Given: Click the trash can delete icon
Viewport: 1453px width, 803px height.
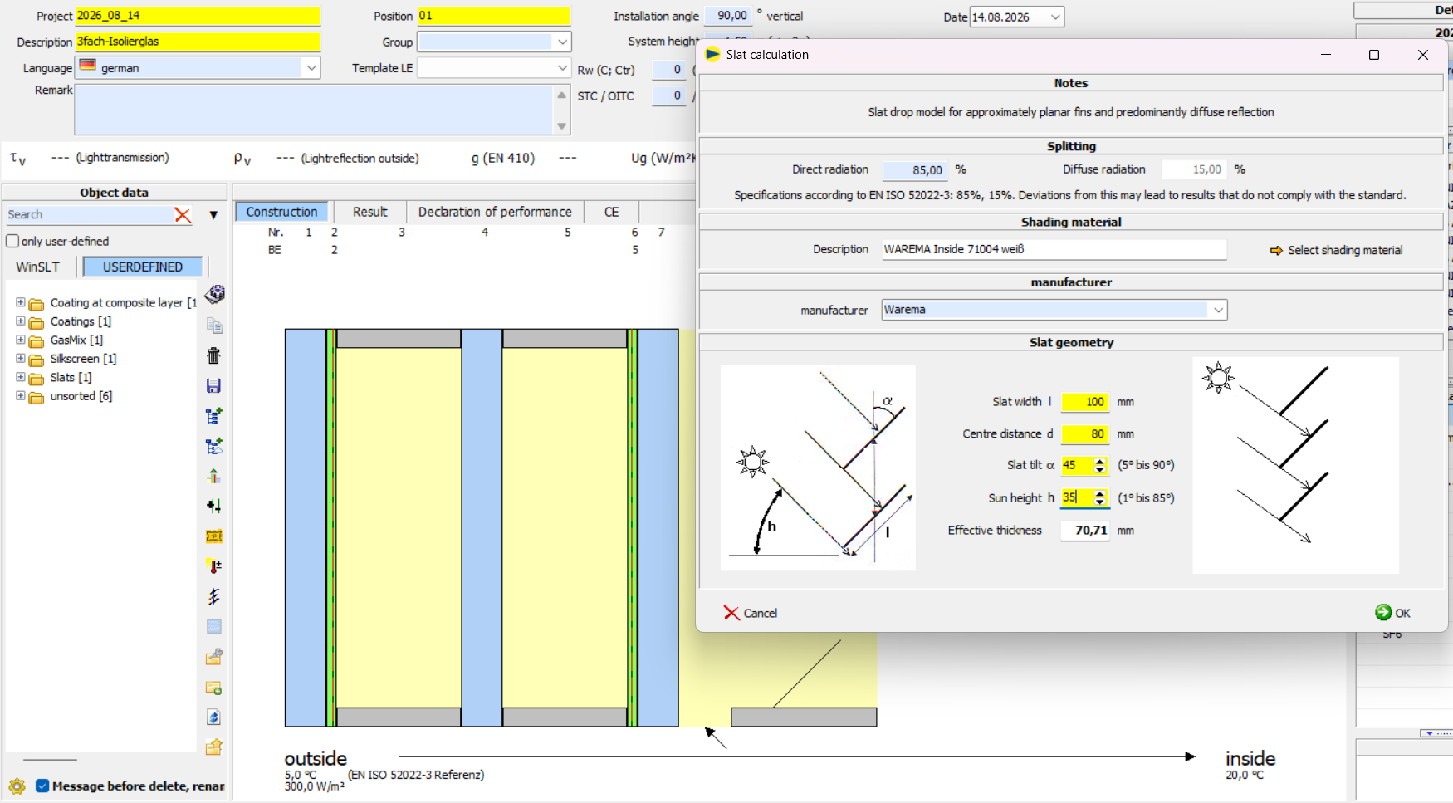Looking at the screenshot, I should (x=214, y=355).
